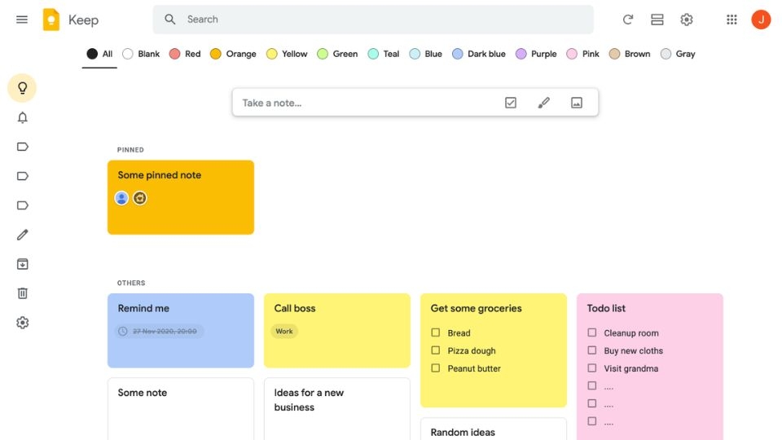Switch to list view layout icon
The height and width of the screenshot is (440, 782).
657,20
